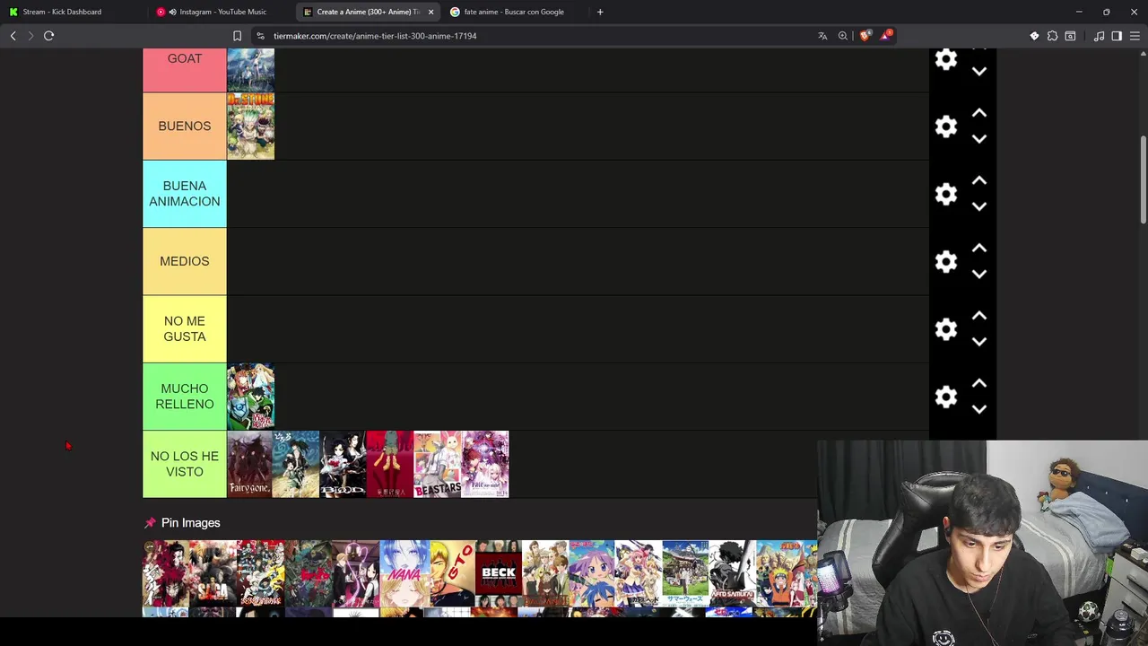
Task: Switch to the fate anime Google search tab
Action: pyautogui.click(x=514, y=12)
